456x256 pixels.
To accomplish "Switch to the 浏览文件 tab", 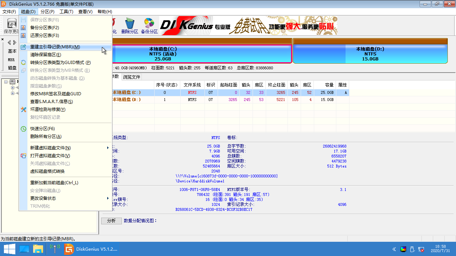I will tap(132, 77).
